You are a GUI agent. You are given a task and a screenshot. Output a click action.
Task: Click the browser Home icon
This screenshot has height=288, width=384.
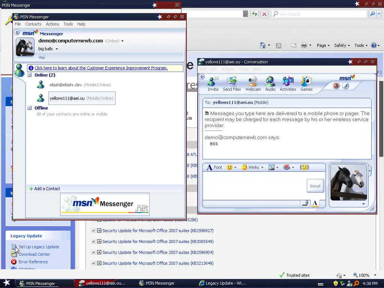click(263, 45)
